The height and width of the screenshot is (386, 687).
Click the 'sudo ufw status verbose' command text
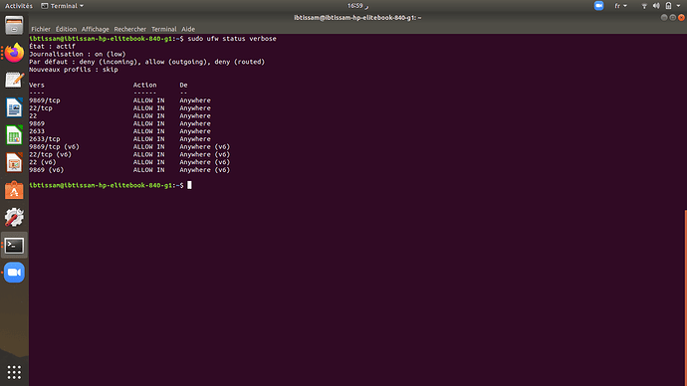[232, 39]
